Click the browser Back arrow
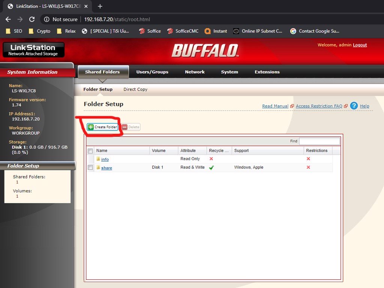This screenshot has height=288, width=384. click(8, 19)
